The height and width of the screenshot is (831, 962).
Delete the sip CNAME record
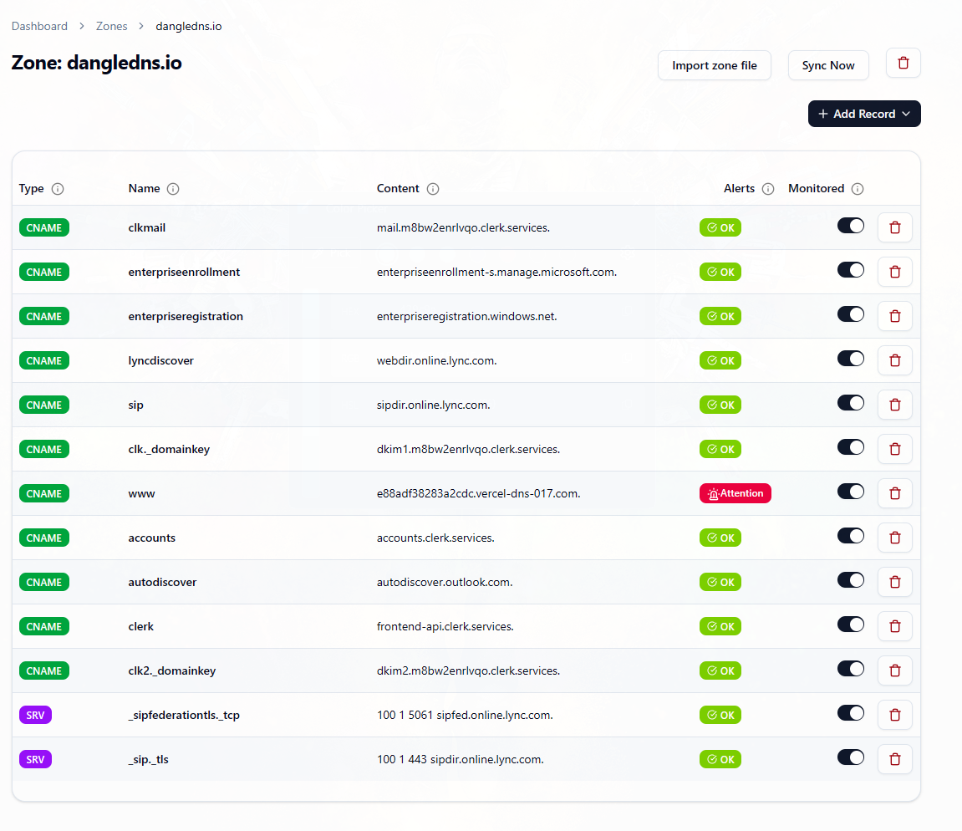(894, 404)
